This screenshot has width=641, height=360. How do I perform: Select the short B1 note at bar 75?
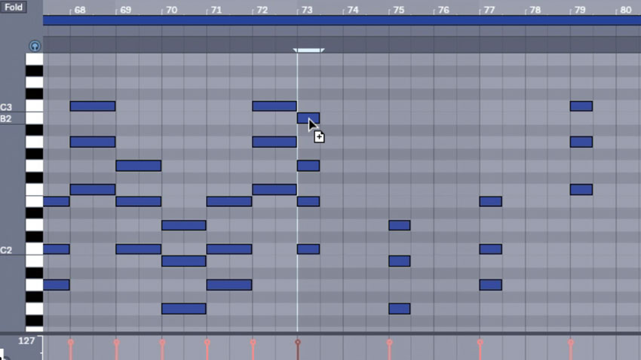[x=400, y=261]
